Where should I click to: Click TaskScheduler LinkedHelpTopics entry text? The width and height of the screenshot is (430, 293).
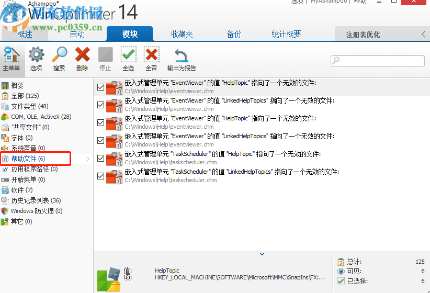click(232, 172)
